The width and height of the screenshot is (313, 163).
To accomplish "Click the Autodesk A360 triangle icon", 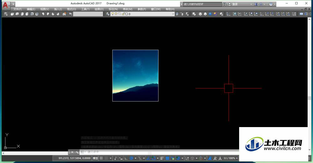I will (261, 4).
